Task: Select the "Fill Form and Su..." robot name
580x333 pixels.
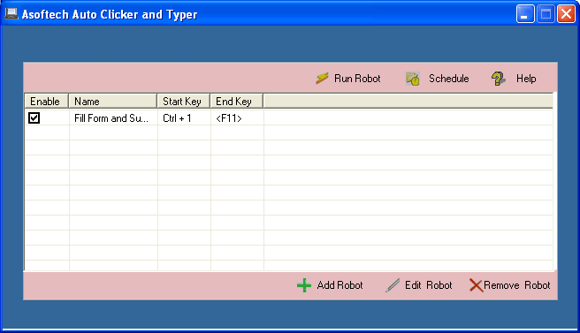Action: click(111, 118)
